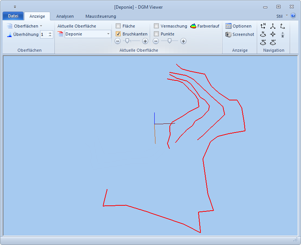Image resolution: width=301 pixels, height=245 pixels.
Task: Switch to the Analysen tab
Action: click(x=65, y=16)
